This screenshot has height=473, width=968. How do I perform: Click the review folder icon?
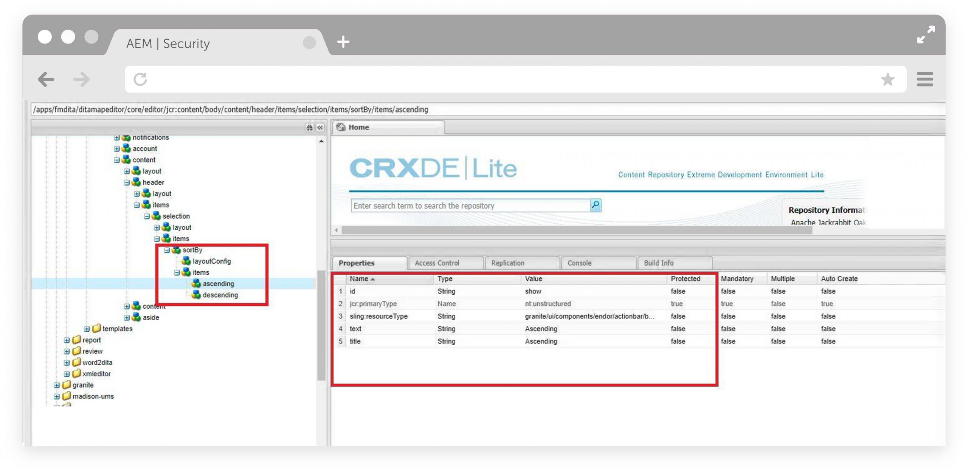[x=76, y=351]
